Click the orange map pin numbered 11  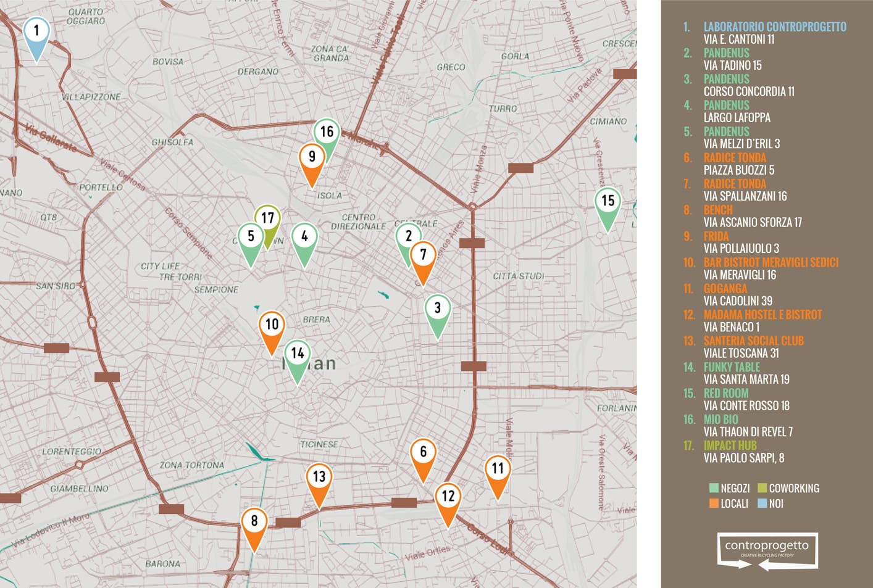click(x=498, y=478)
